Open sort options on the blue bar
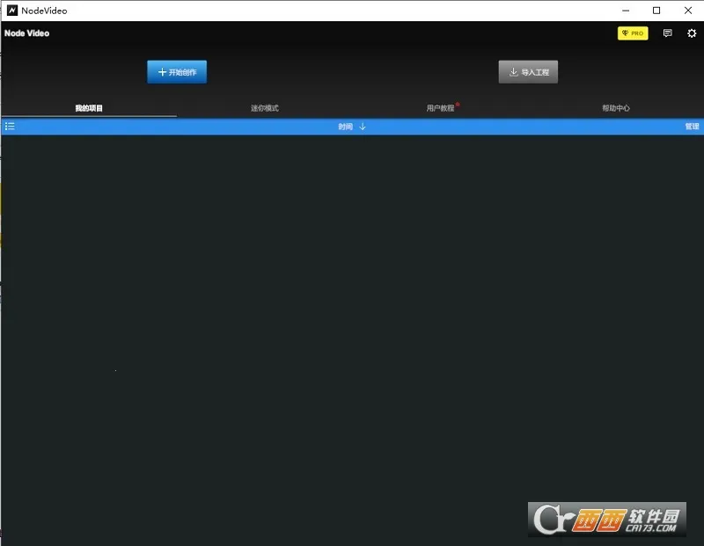 (352, 126)
